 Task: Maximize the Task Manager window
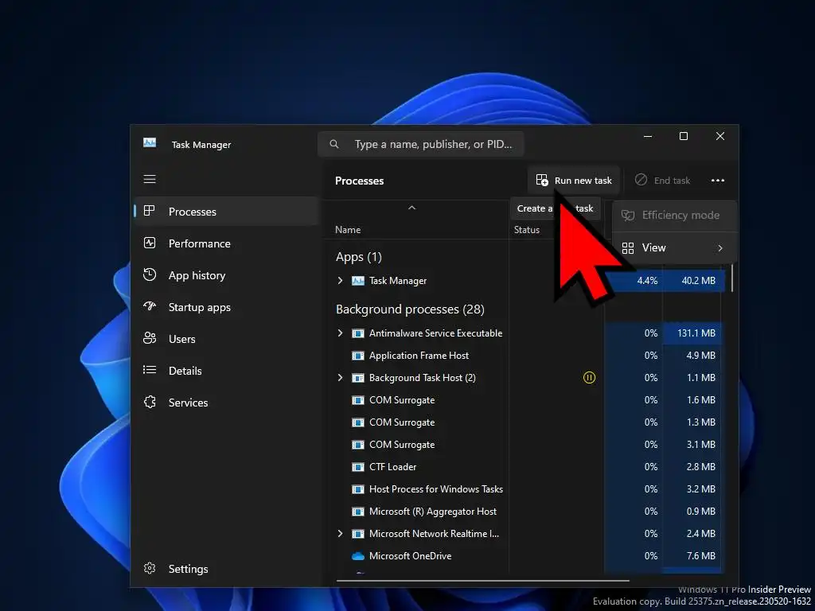click(684, 136)
